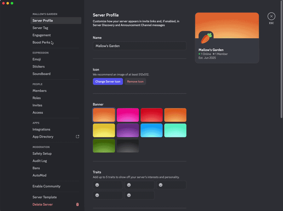Click the Change Server Icon button

tap(108, 81)
